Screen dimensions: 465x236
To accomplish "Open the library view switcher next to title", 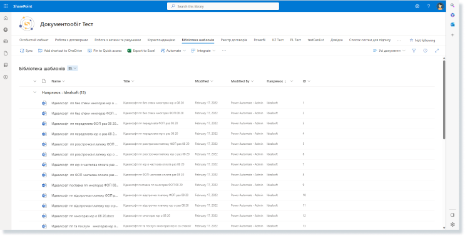I will pos(73,68).
